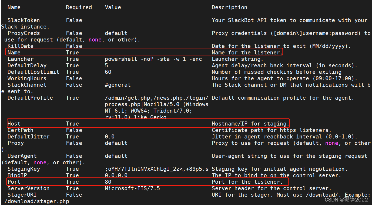Select the Host option name
372x205 pixels.
(x=14, y=124)
